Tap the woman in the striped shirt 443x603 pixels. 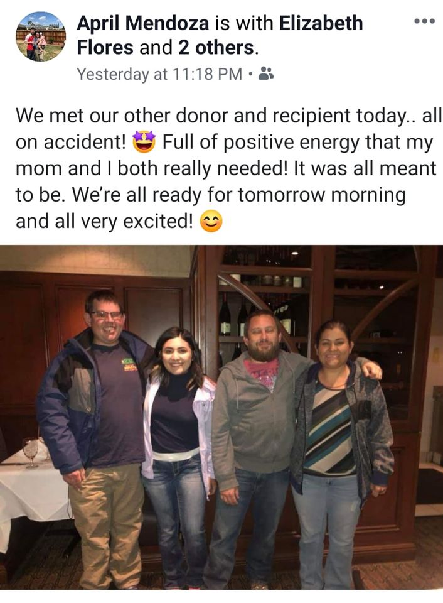pyautogui.click(x=341, y=454)
